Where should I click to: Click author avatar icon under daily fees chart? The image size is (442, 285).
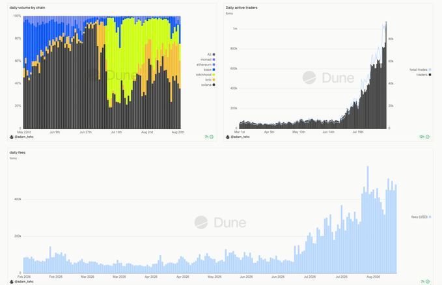click(12, 282)
